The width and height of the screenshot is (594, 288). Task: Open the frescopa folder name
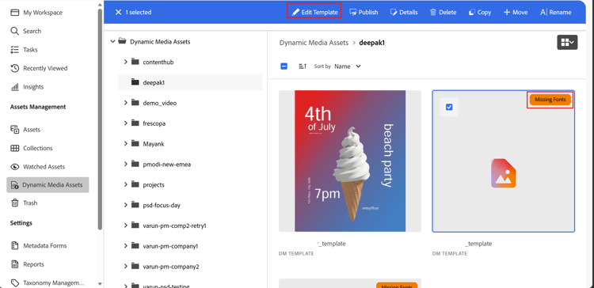(154, 123)
